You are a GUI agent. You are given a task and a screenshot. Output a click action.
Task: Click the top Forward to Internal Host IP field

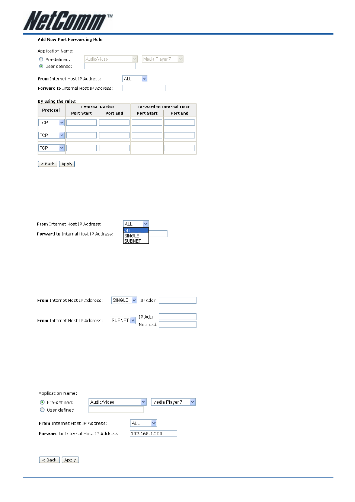pos(144,88)
